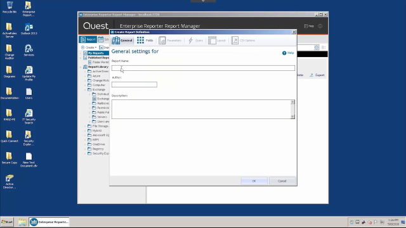The width and height of the screenshot is (406, 228).
Task: Open the IT Security Search shortcut
Action: coord(29,117)
